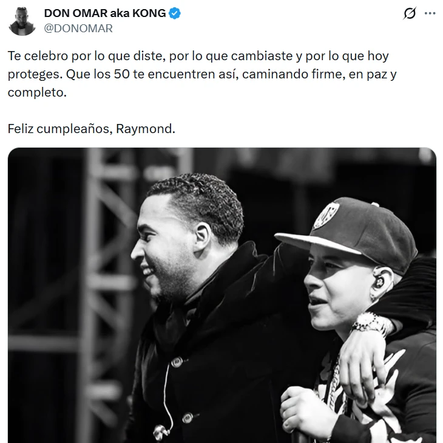The image size is (443, 443).
Task: Click the tweet paragraph starting "Te celebro"
Action: click(x=202, y=74)
